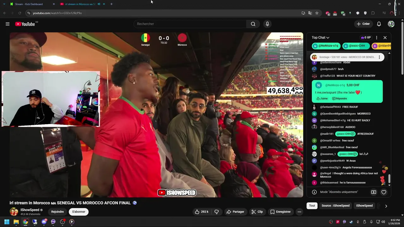Open more actions under the video
Image resolution: width=404 pixels, height=227 pixels.
click(x=299, y=212)
